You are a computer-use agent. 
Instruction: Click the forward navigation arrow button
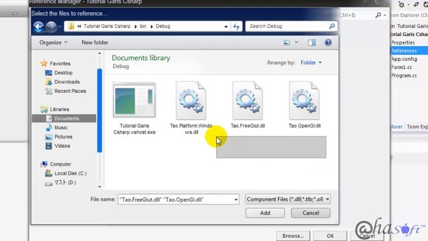click(x=51, y=27)
